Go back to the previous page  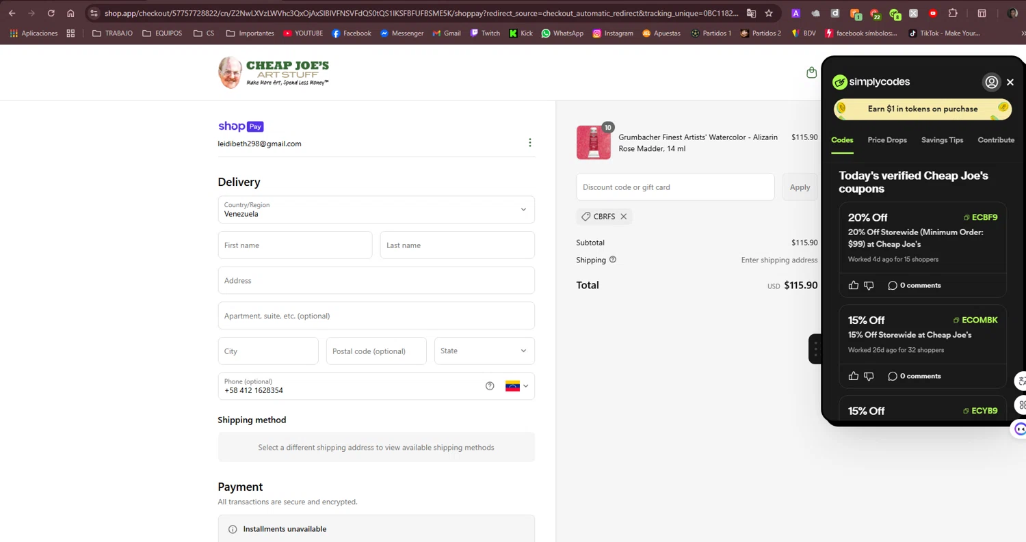[12, 13]
